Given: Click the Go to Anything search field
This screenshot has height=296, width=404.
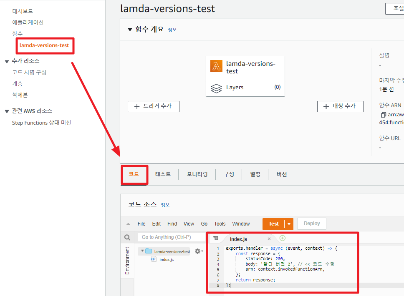Looking at the screenshot, I should (x=172, y=237).
